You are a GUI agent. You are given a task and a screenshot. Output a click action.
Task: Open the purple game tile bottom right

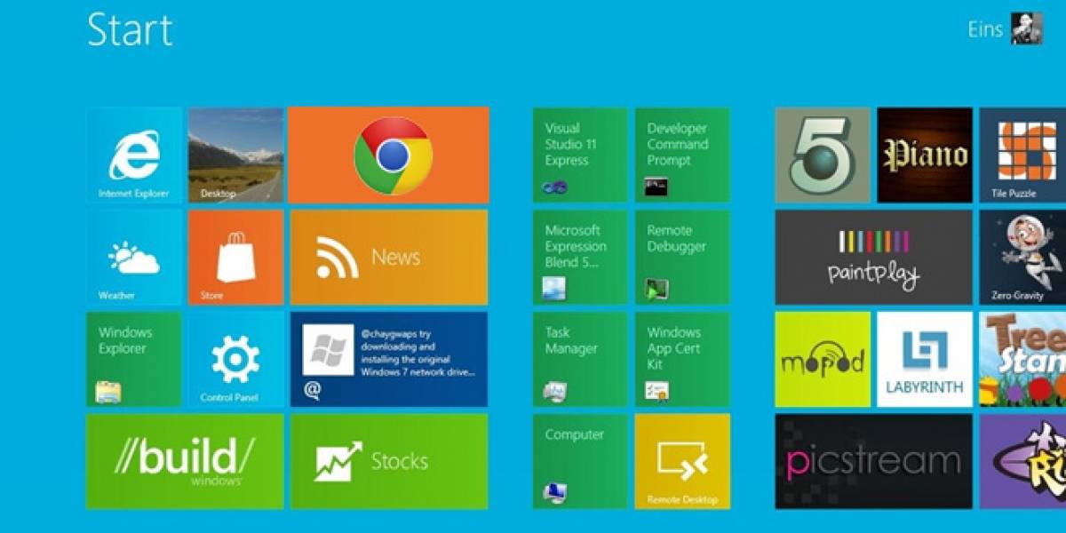pos(1022,461)
